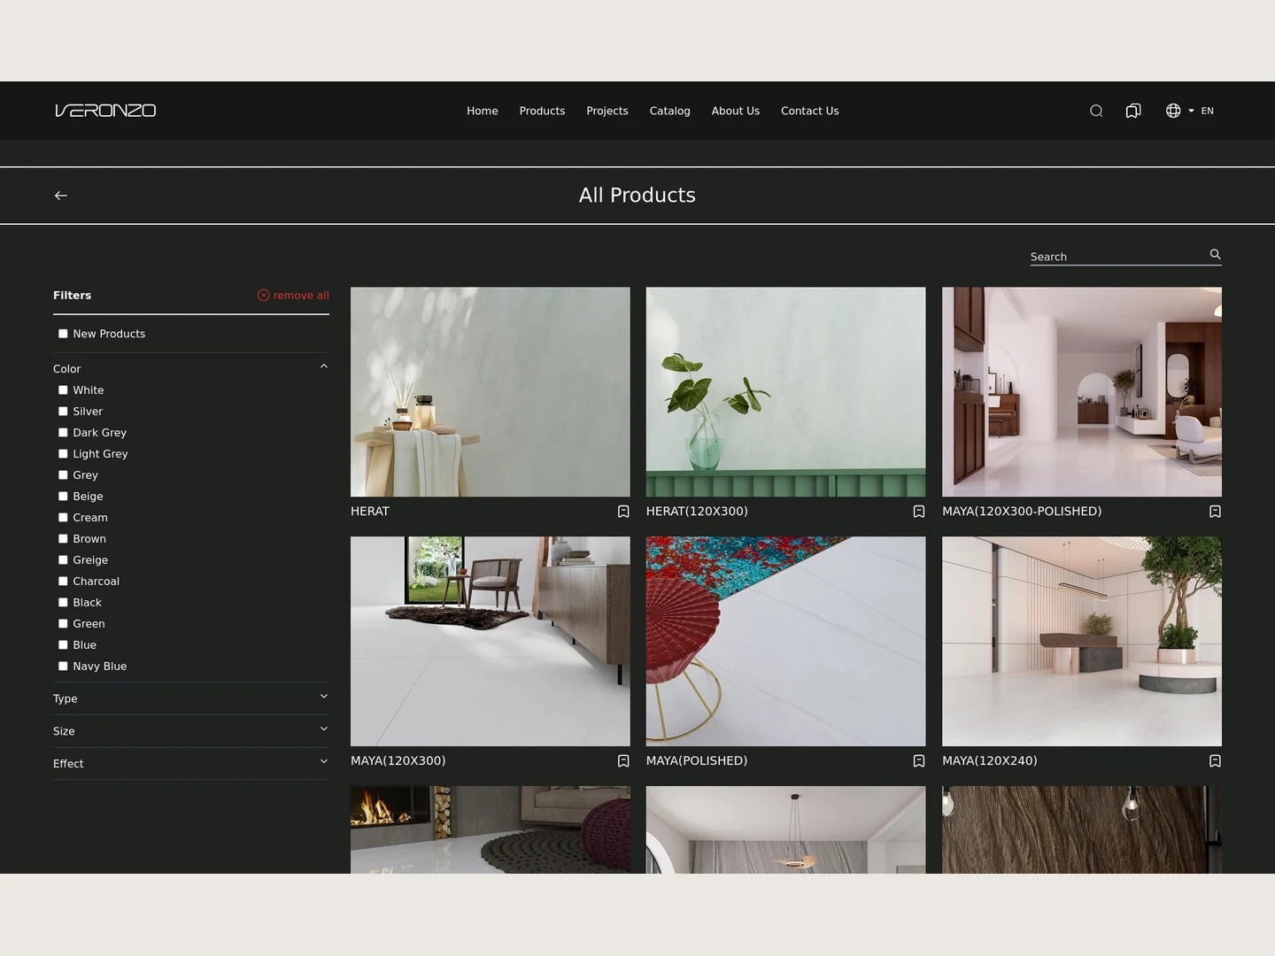The image size is (1275, 956).
Task: Open the MAYA(120X240) title link
Action: [x=990, y=761]
